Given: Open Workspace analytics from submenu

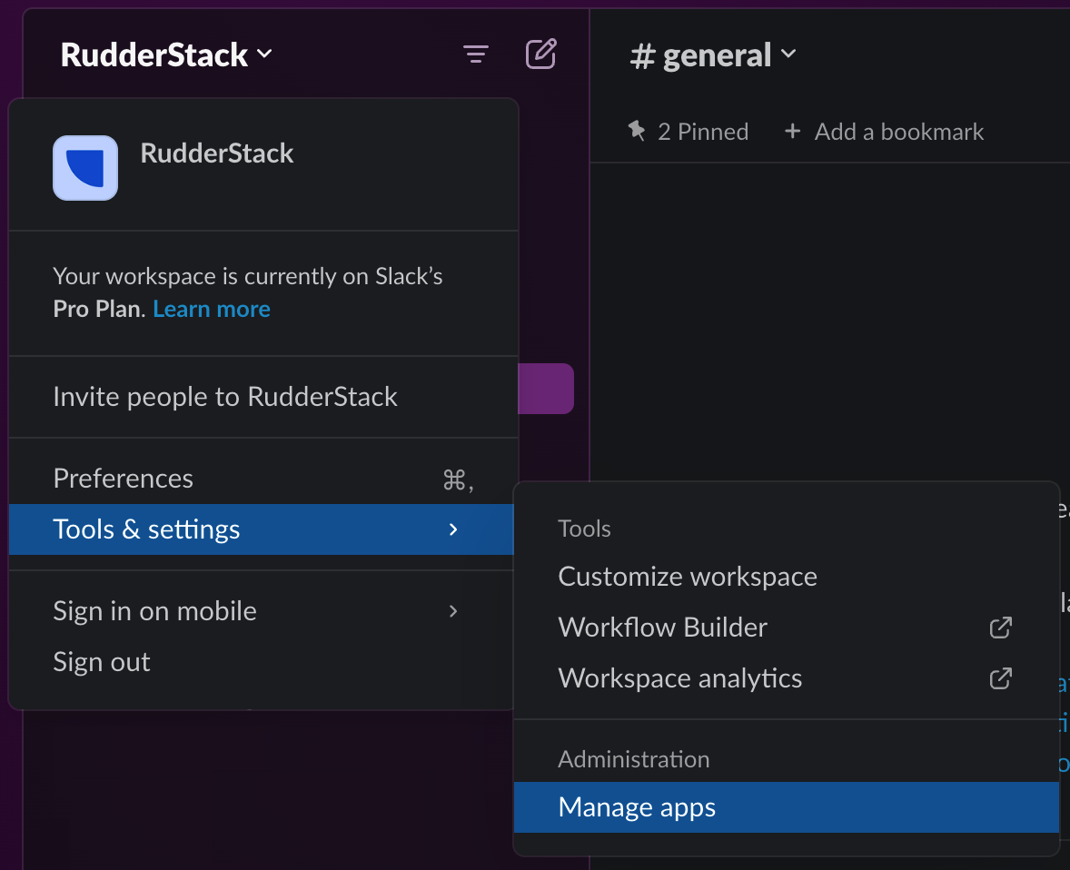Looking at the screenshot, I should pos(787,678).
